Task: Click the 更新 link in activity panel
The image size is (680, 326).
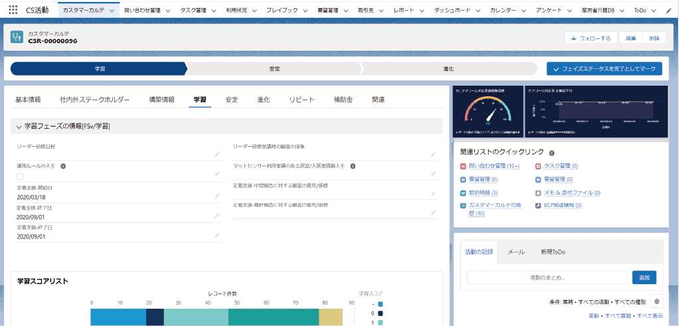Action: 594,315
